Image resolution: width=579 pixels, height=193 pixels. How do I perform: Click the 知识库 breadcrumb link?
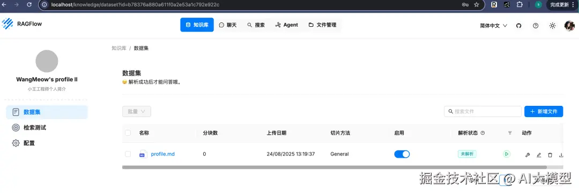pos(119,48)
